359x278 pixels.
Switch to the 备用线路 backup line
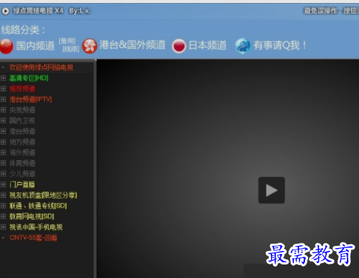click(x=69, y=45)
